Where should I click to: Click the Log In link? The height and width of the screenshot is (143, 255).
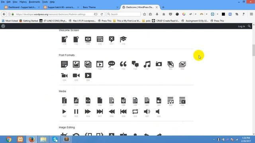coord(241,26)
